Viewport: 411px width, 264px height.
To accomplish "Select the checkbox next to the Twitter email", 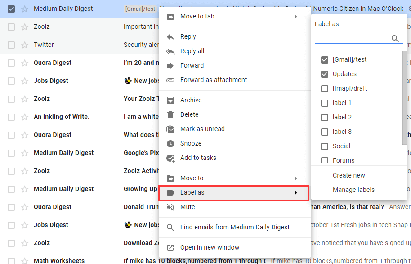I will pos(11,45).
